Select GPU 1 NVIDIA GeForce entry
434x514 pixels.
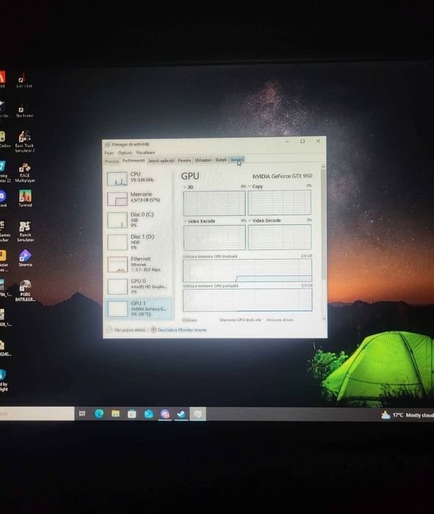coord(139,308)
